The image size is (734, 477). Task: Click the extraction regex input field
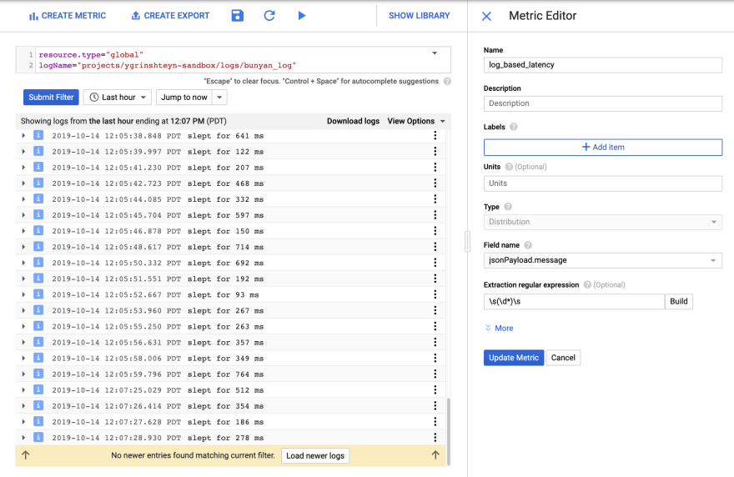tap(574, 301)
